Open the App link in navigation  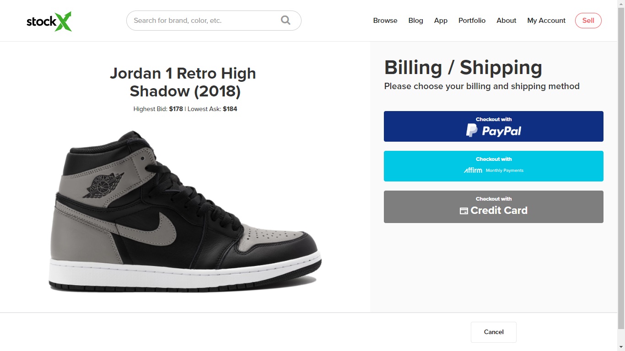pos(441,21)
